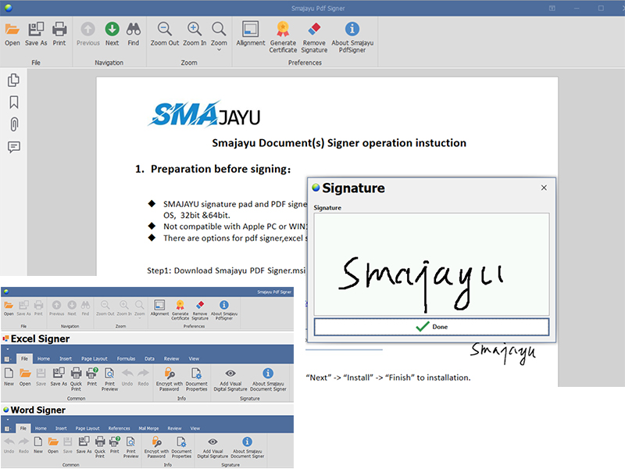Open Document Properties in Word Signer

[x=181, y=447]
